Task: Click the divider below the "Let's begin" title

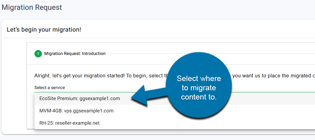Action: [x=154, y=38]
